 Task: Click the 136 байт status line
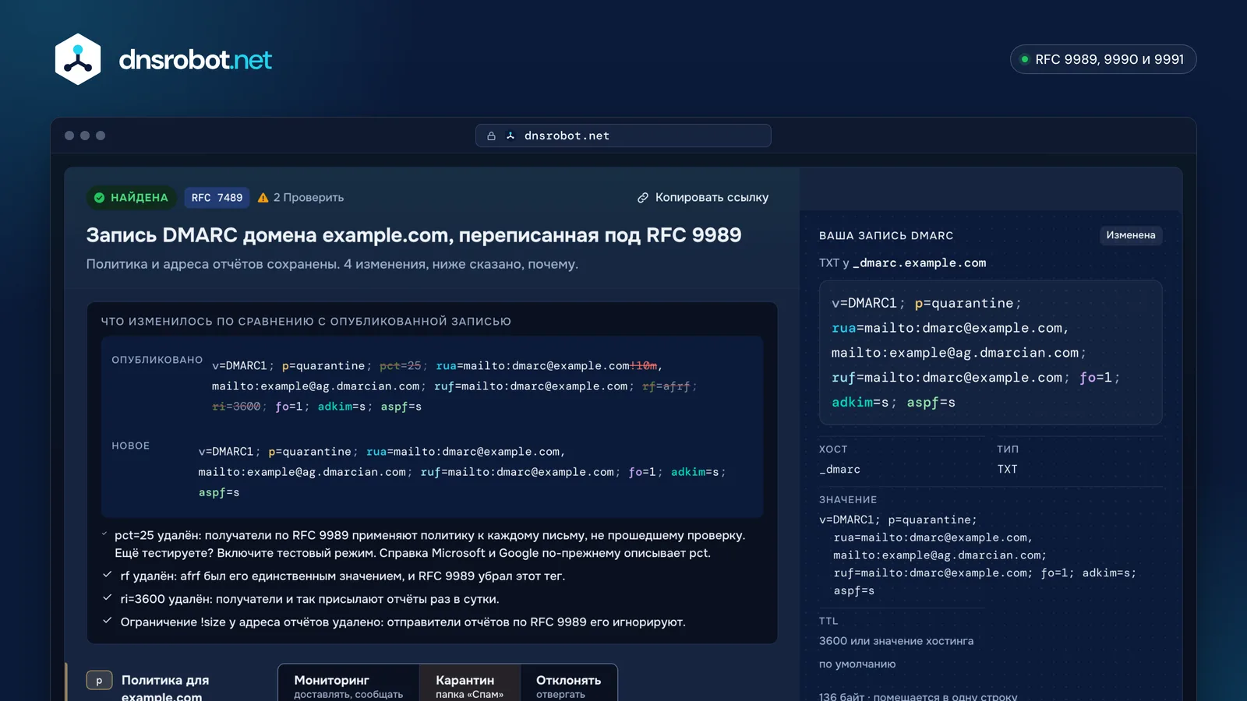tap(918, 696)
